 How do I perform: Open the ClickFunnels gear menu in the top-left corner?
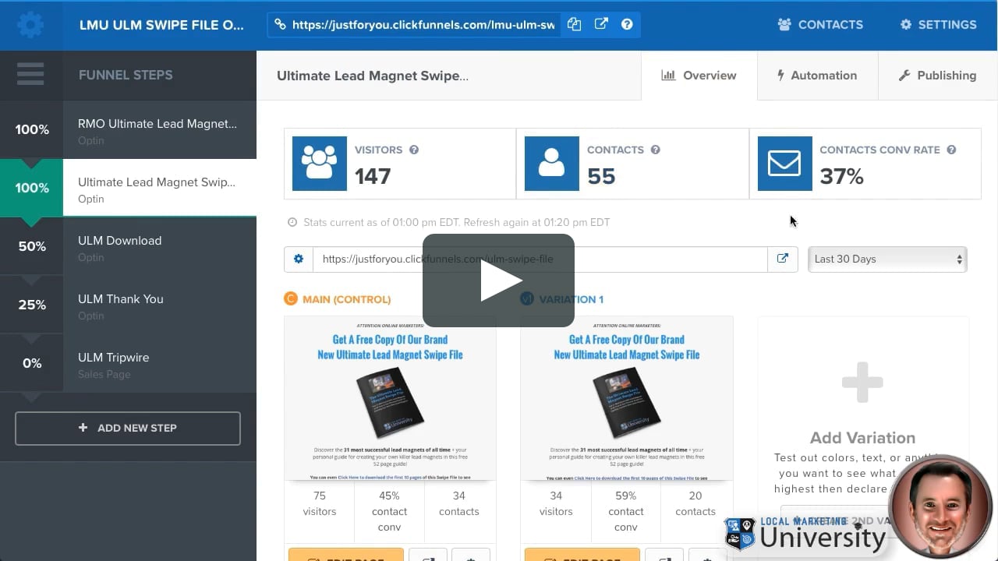[30, 25]
